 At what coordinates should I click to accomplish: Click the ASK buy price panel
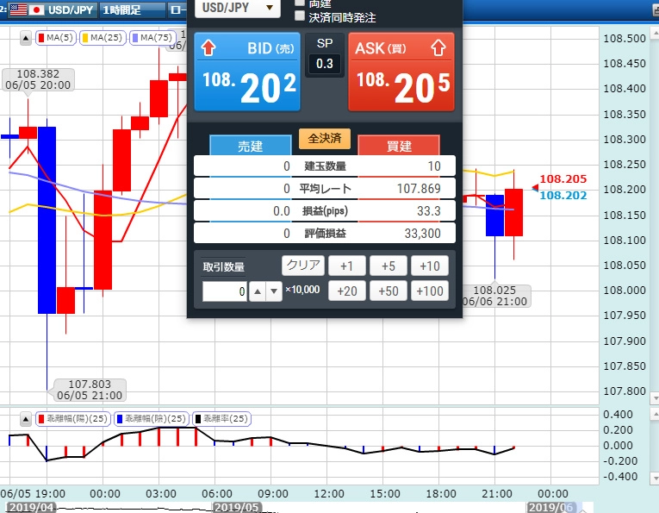tap(401, 72)
